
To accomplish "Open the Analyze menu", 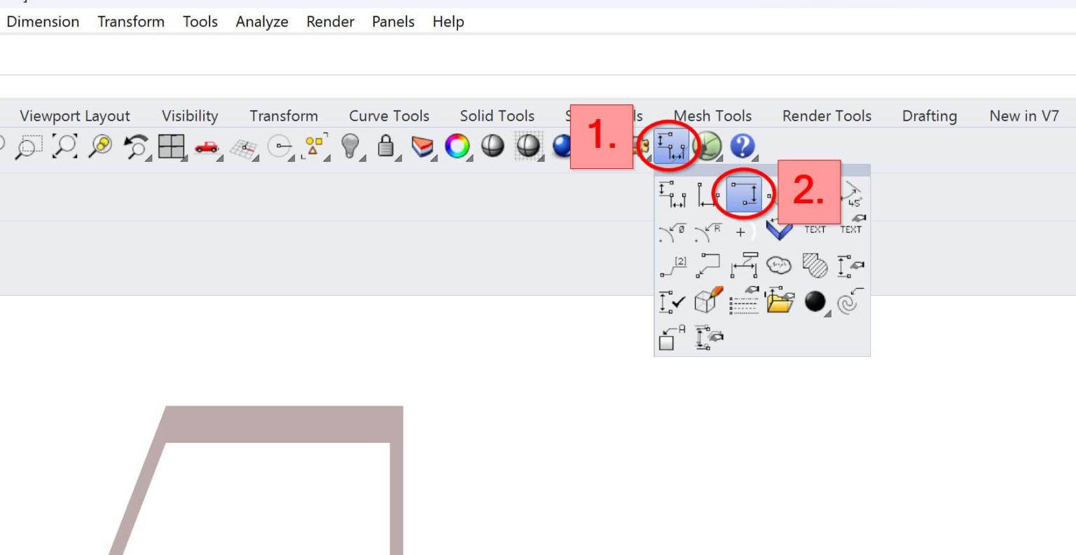I will tap(262, 22).
